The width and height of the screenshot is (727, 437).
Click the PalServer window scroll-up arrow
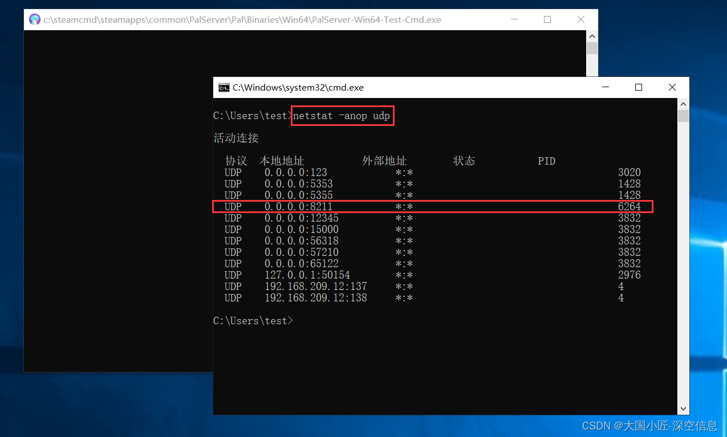click(x=592, y=35)
